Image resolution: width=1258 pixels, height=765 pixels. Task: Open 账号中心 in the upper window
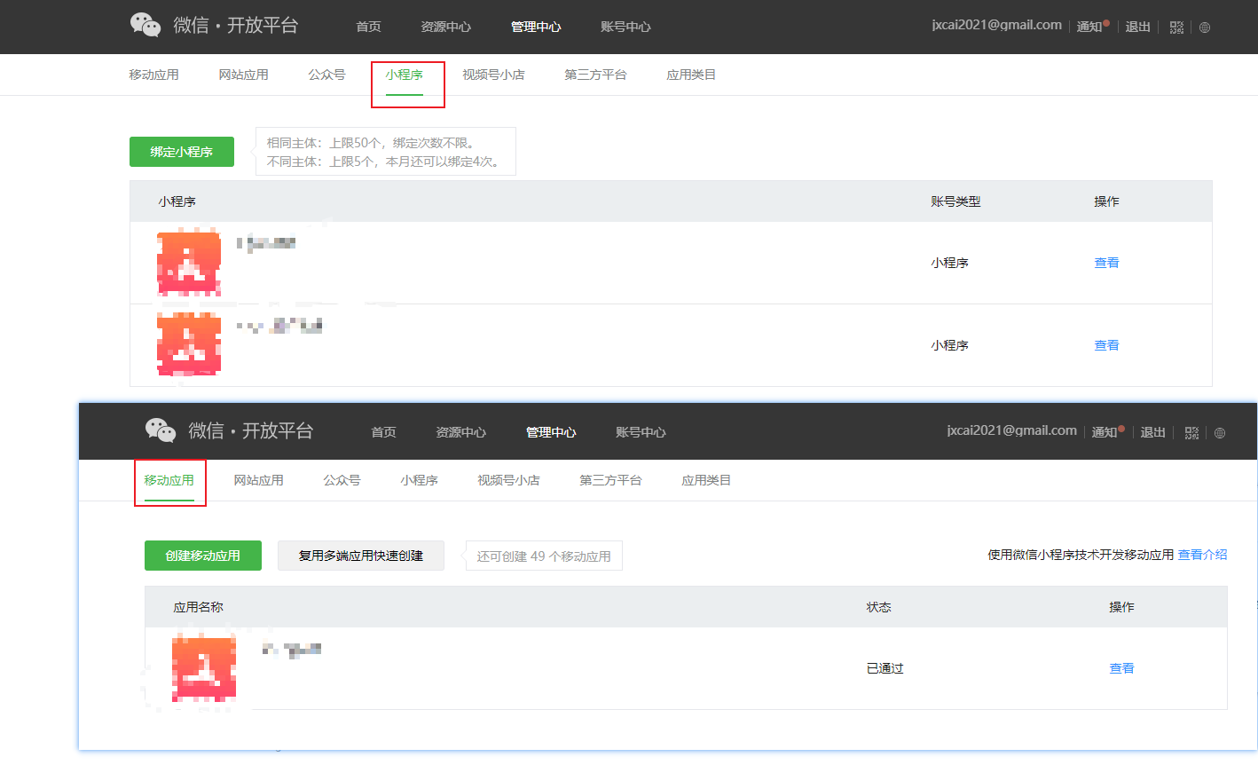click(625, 27)
